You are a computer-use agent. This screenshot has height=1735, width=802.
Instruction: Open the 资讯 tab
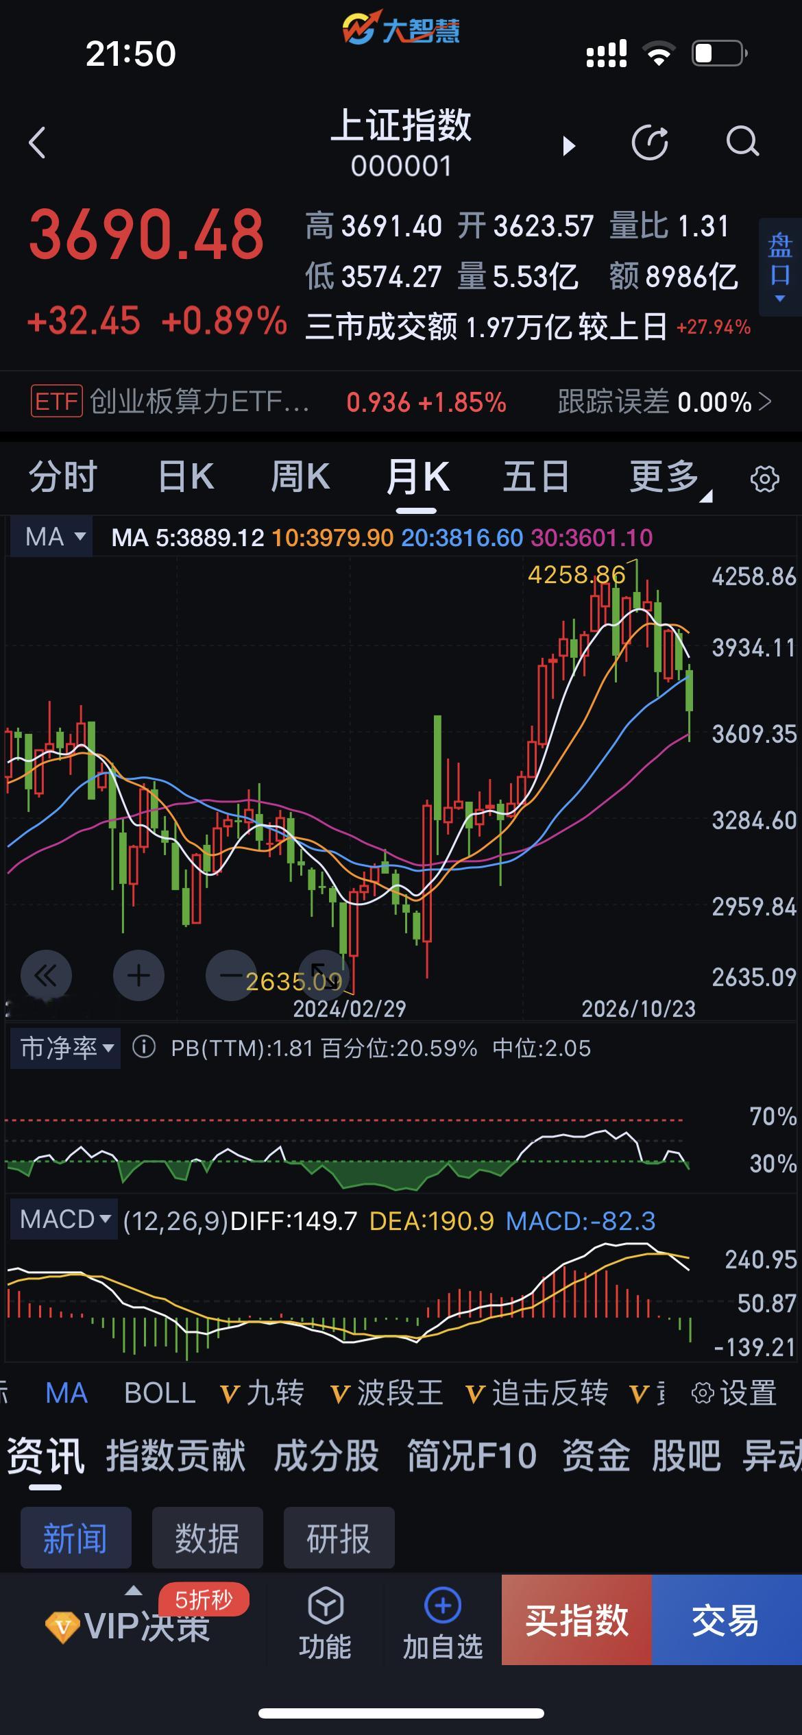(x=45, y=1455)
